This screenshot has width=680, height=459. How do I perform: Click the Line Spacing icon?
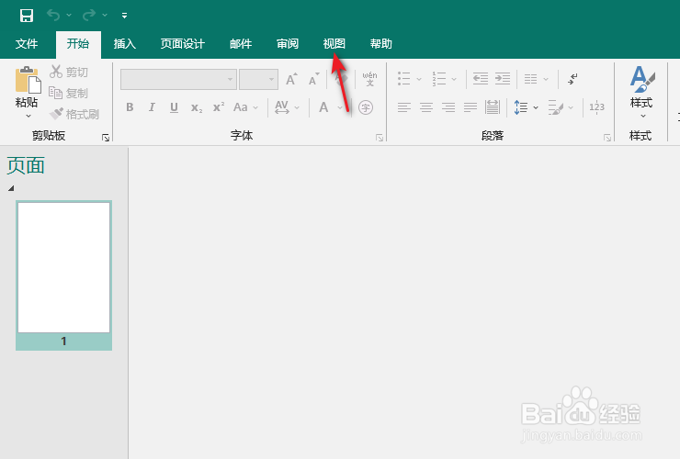(520, 107)
